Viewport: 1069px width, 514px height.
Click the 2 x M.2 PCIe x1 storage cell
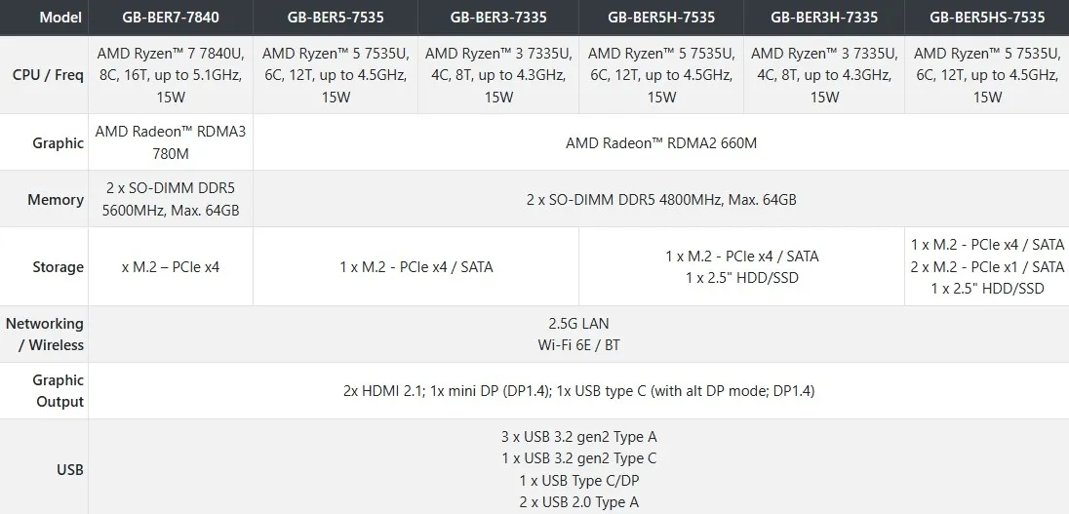tap(987, 266)
